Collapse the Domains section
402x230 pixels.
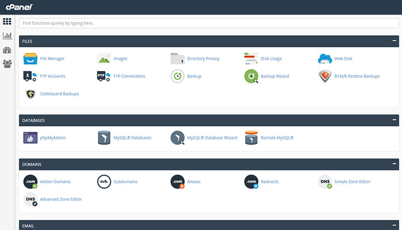(x=394, y=164)
